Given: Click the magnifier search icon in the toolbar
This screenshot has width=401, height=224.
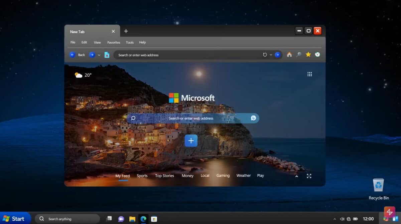Looking at the screenshot, I should [x=298, y=55].
